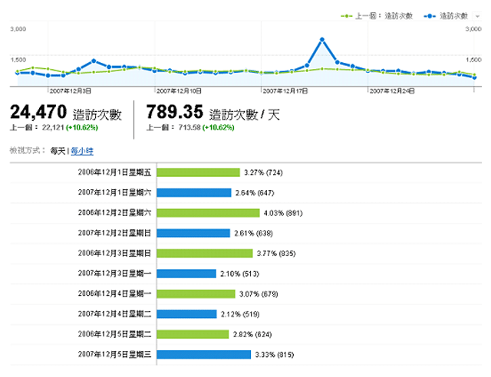Switch view to 每小時 (hourly)
491x377 pixels.
tap(81, 151)
